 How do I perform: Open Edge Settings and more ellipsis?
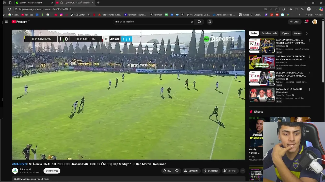pyautogui.click(x=315, y=9)
